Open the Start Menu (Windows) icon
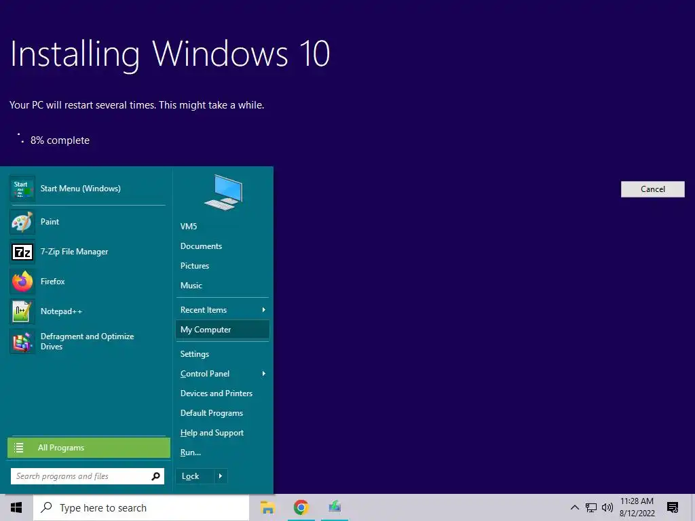Viewport: 695px width, 521px height. (22, 189)
